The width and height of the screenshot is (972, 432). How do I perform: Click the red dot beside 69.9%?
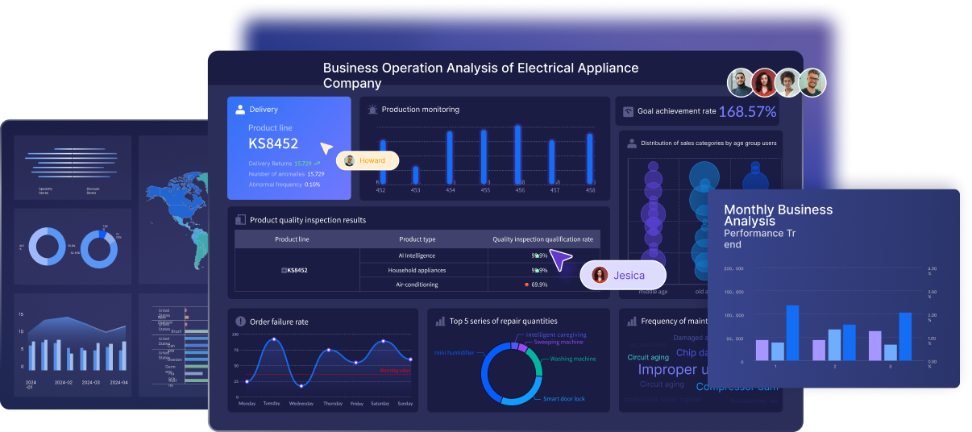coord(526,285)
